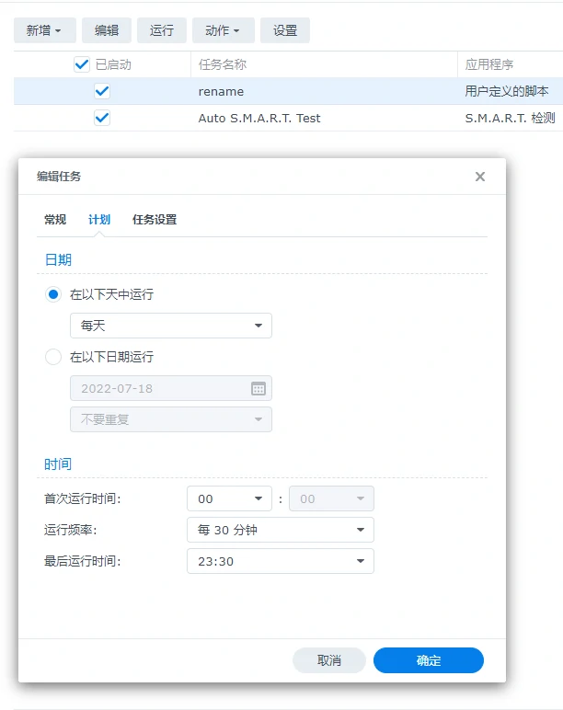The width and height of the screenshot is (563, 710).
Task: Click the 2022-07-18 date field
Action: tap(171, 388)
